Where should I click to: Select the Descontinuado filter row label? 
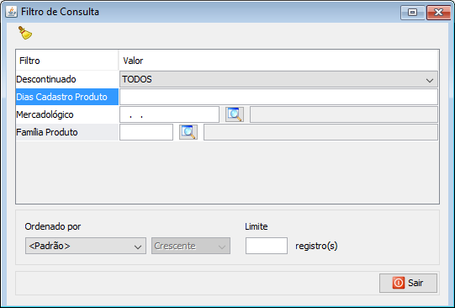(x=67, y=79)
